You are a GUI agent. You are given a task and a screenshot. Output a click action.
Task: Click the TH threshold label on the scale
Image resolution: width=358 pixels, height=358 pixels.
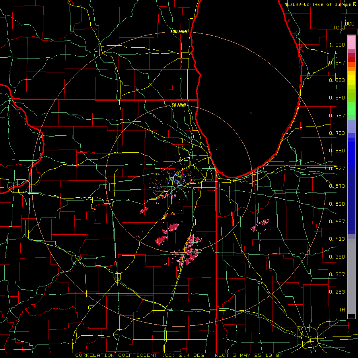point(342,309)
